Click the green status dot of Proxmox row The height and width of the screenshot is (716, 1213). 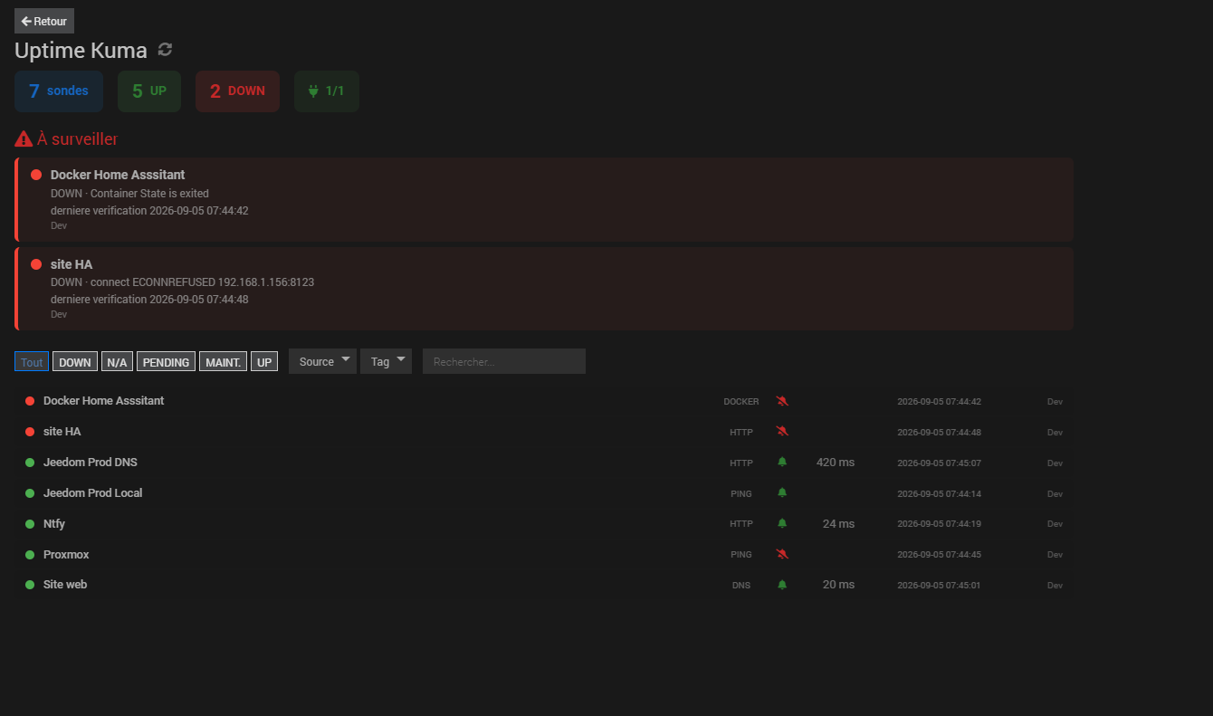pos(30,555)
